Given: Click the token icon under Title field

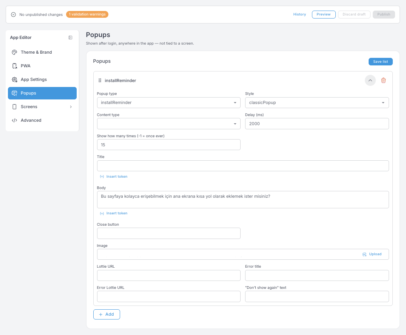Looking at the screenshot, I should [x=102, y=177].
